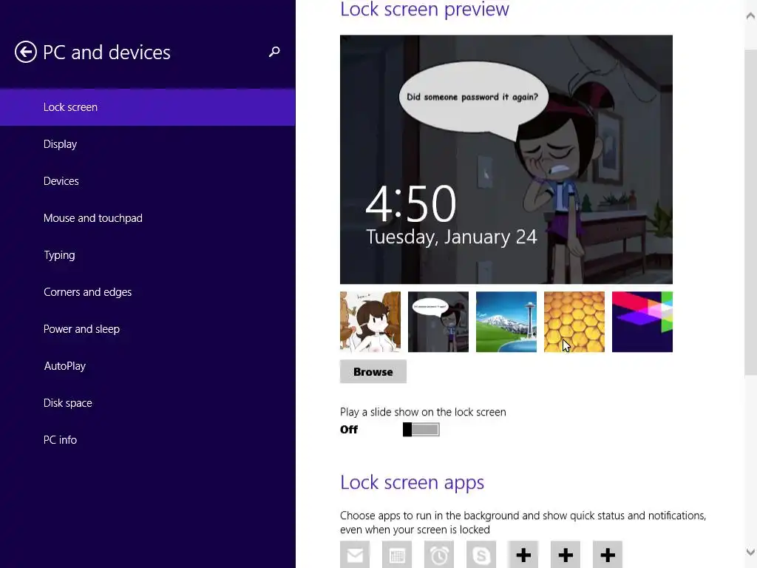Open Corners and edges settings
757x568 pixels.
point(147,291)
